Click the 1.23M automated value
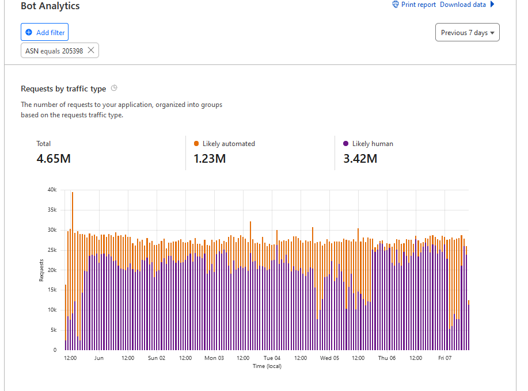The height and width of the screenshot is (391, 528). click(x=210, y=158)
